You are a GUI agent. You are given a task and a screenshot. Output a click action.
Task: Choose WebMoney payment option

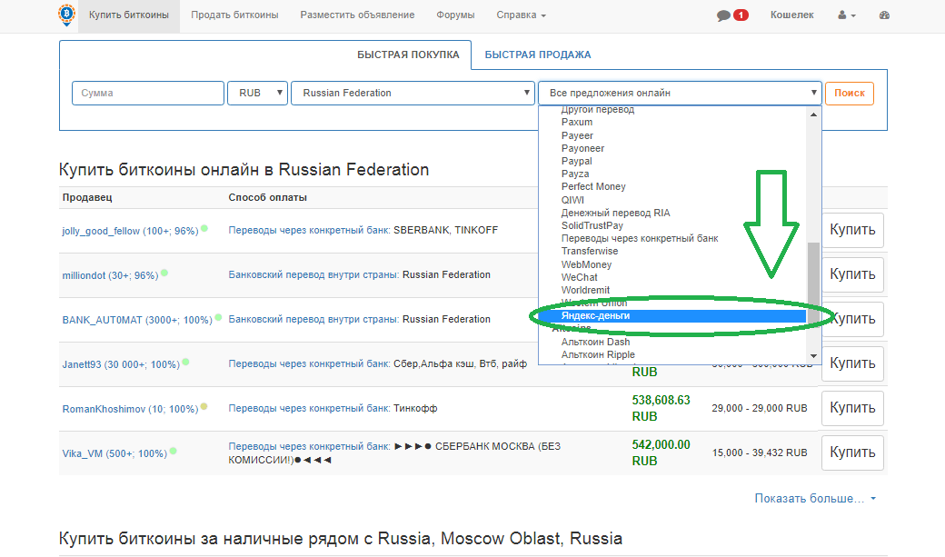586,264
